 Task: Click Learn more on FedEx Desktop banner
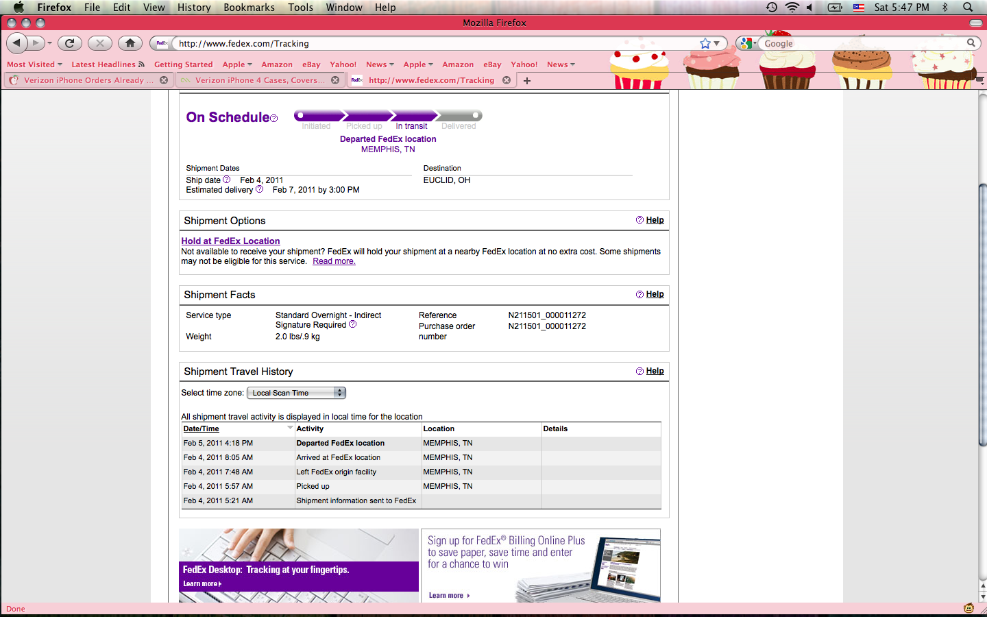coord(202,584)
